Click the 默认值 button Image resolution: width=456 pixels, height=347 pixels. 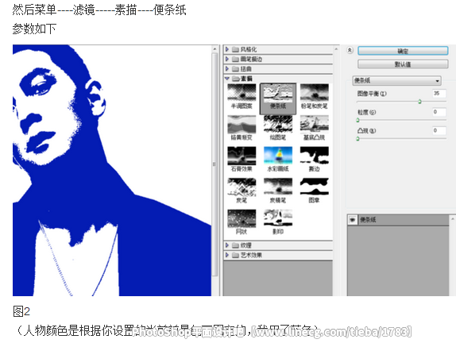click(403, 64)
